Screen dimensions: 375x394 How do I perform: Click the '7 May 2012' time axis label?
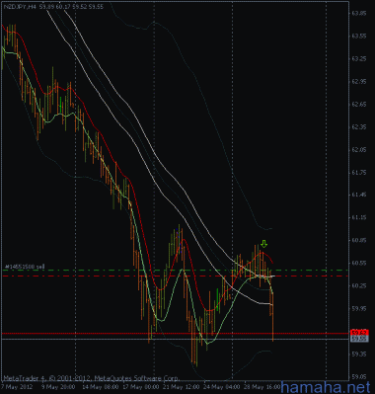17,387
